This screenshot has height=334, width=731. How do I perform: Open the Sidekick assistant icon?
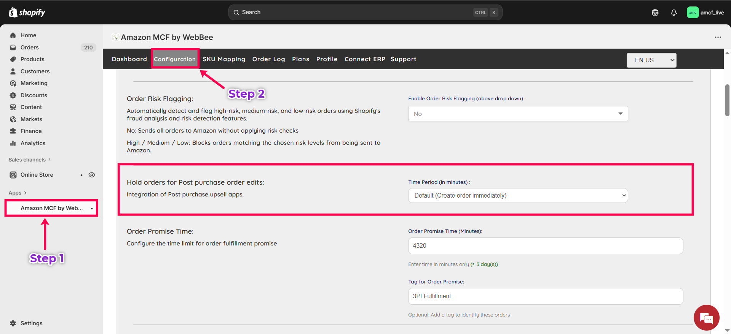coord(655,13)
